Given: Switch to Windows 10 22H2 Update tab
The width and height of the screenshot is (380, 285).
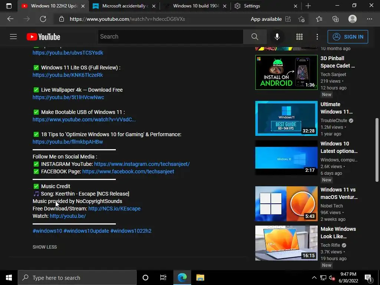Looking at the screenshot, I should click(53, 6).
